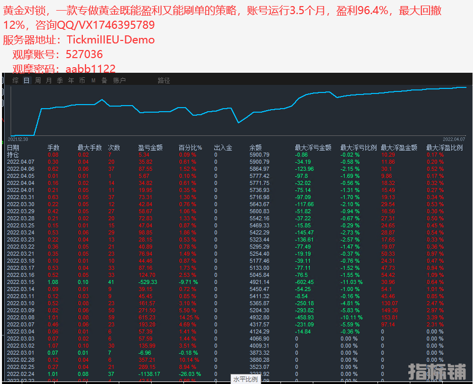Sort by 最大浮亏金额 column header
473x384 pixels.
(x=313, y=148)
